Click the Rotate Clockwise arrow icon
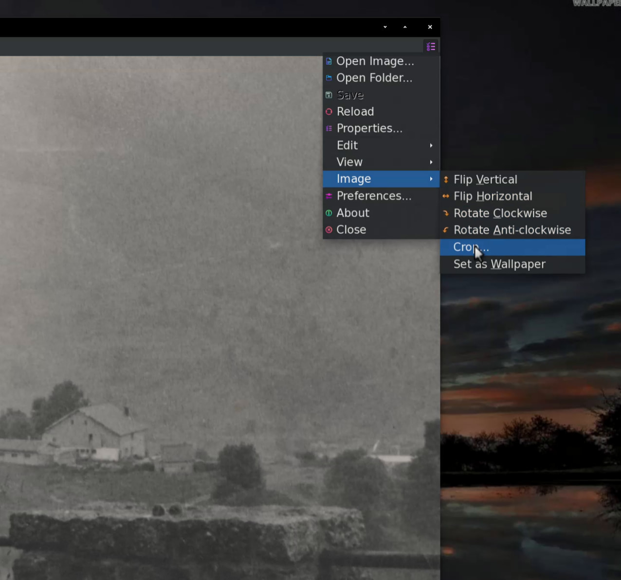Screen dimensions: 621x580 tap(446, 213)
